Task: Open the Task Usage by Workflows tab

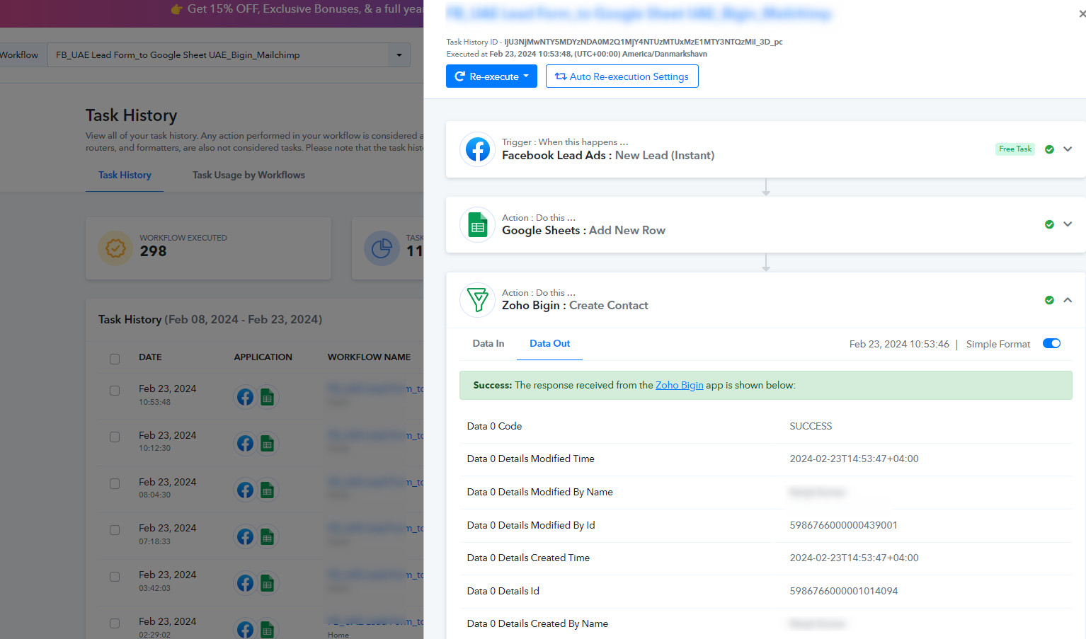Action: point(248,175)
